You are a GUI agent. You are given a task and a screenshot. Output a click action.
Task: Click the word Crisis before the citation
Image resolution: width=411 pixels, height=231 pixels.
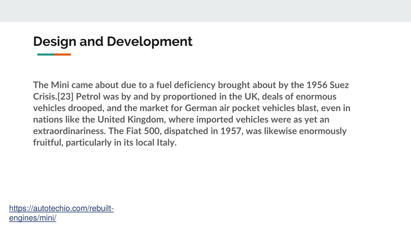(45, 96)
